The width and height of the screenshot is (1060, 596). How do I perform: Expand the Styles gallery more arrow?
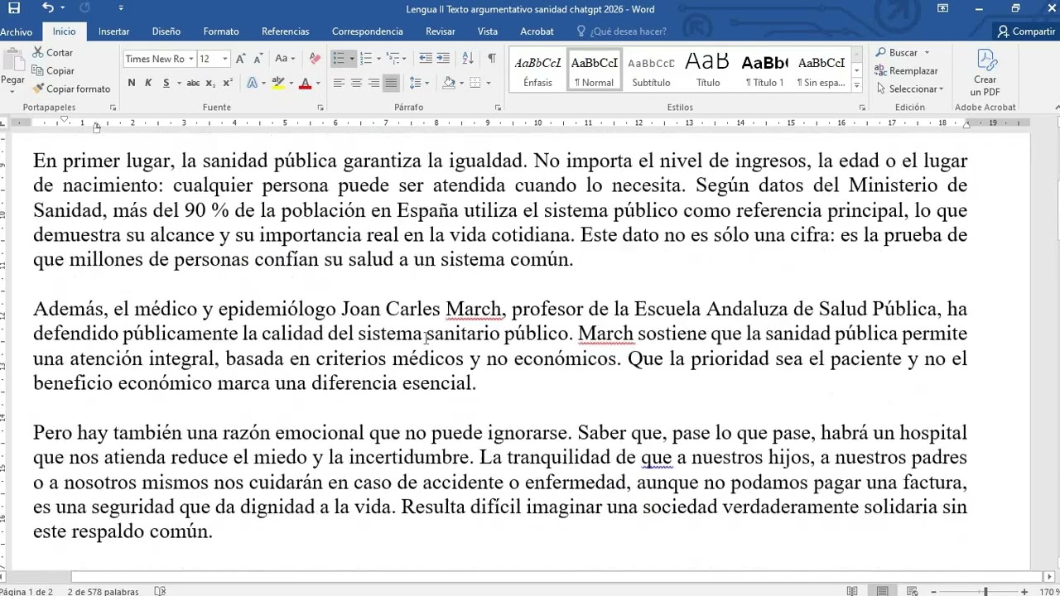coord(856,86)
